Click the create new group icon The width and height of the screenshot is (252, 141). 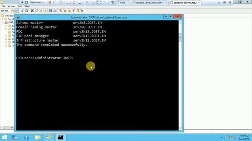coord(65,11)
